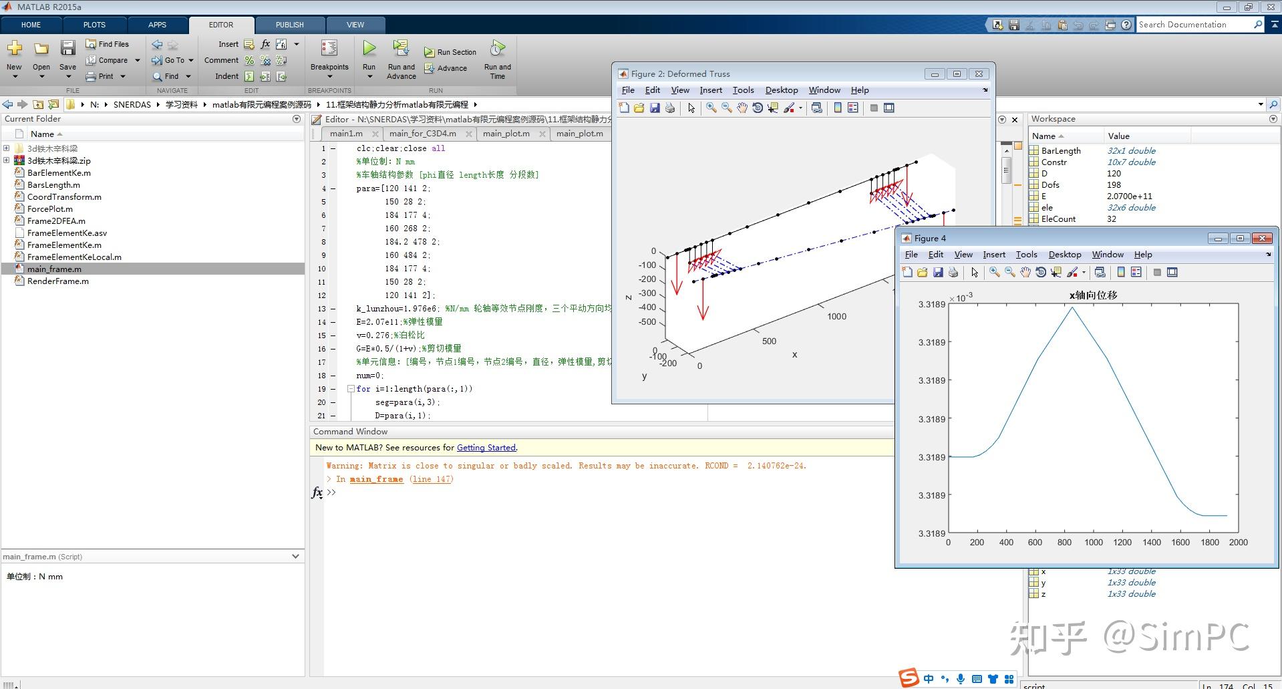Viewport: 1282px width, 689px height.
Task: Open the Tools menu in Figure 4
Action: pos(1026,255)
